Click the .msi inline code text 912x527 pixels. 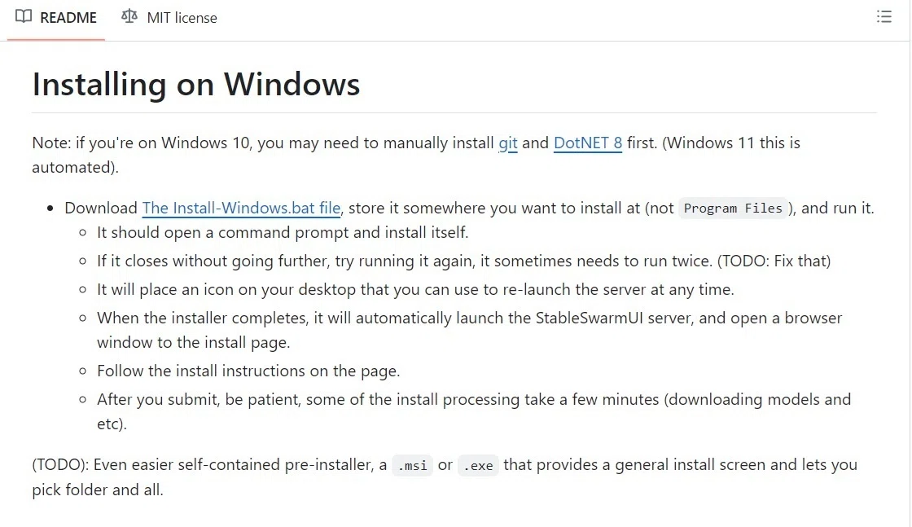(x=412, y=465)
